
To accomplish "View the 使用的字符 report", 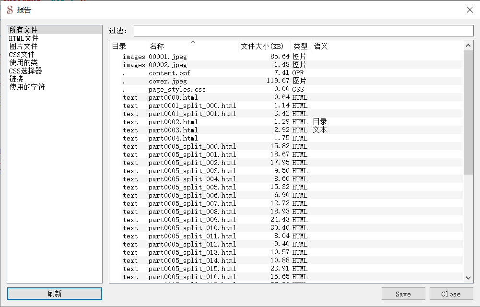I will [27, 87].
